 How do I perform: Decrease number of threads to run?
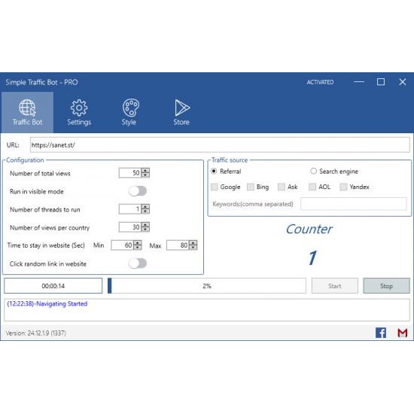click(145, 212)
